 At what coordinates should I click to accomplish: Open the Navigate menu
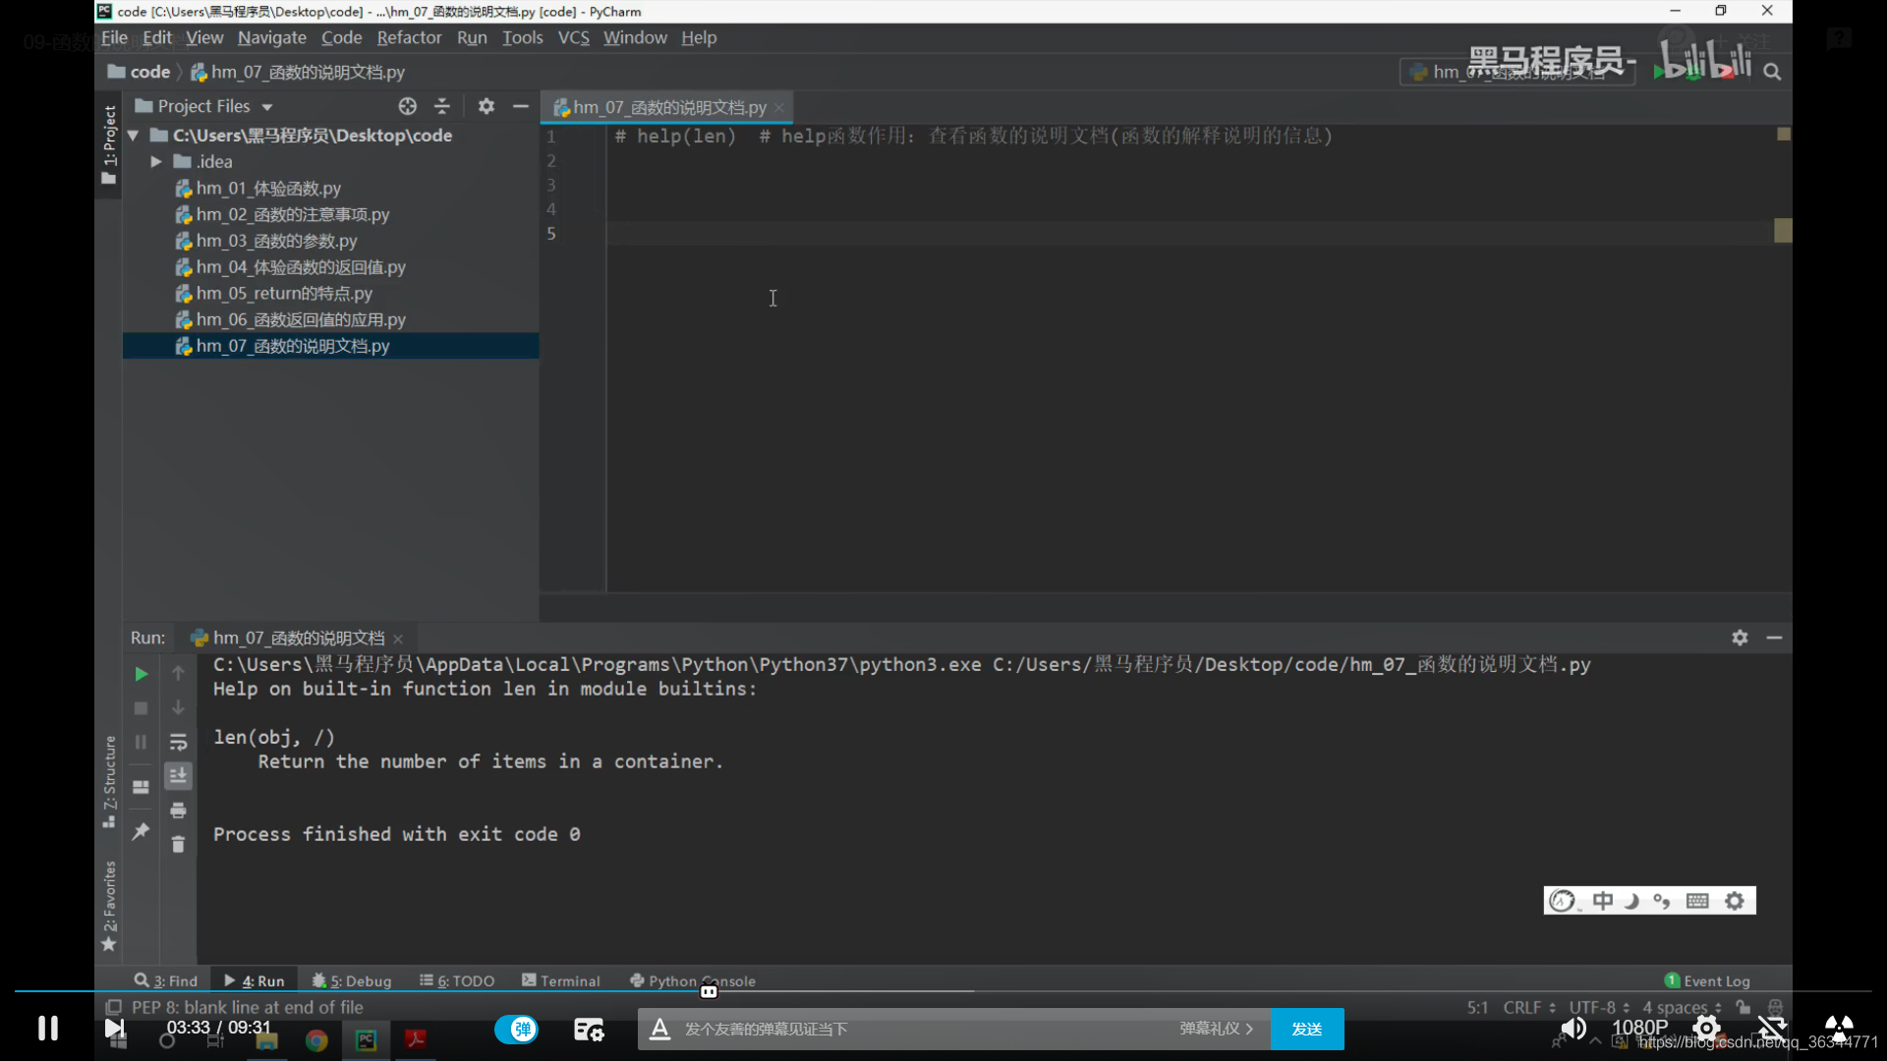(272, 37)
